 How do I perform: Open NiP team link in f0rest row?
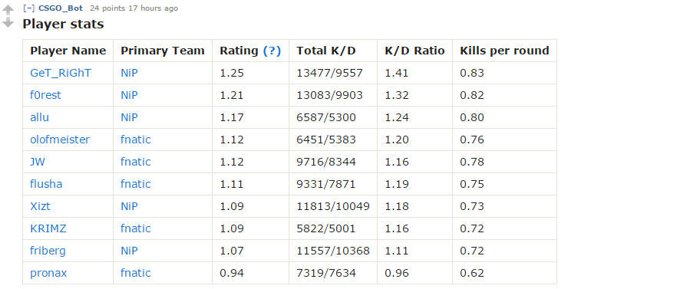tap(129, 95)
